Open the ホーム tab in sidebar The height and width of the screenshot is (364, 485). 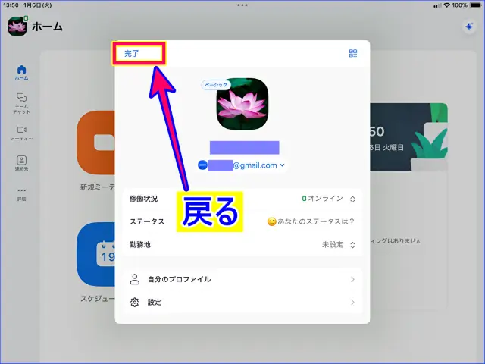pyautogui.click(x=21, y=73)
